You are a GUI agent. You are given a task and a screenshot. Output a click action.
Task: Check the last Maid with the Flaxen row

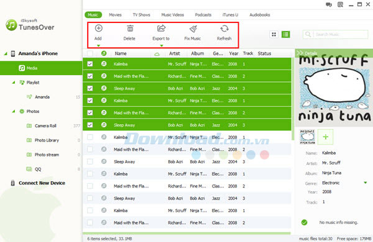click(90, 223)
